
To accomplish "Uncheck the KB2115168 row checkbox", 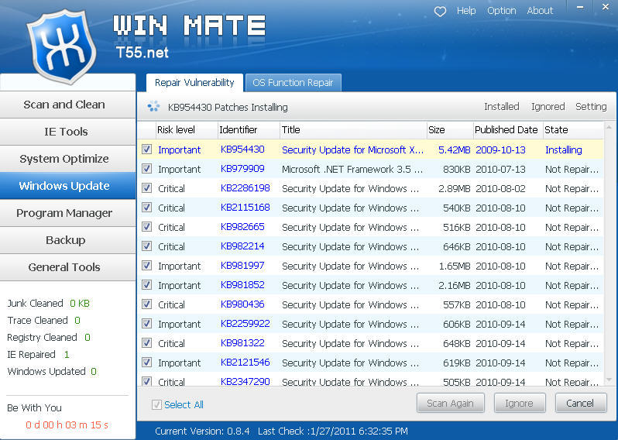I will [x=146, y=207].
